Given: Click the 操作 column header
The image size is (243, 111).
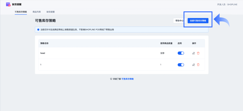Looking at the screenshot, I should coord(194,43).
